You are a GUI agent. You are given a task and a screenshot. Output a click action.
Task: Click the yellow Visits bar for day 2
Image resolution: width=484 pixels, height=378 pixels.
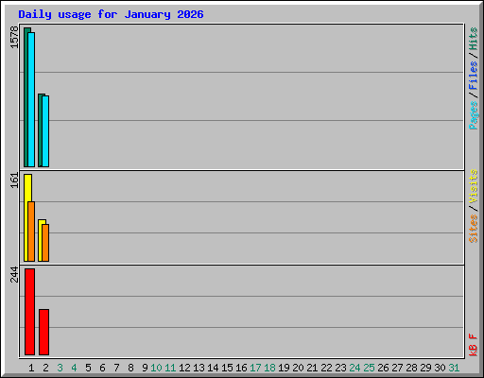click(x=40, y=240)
